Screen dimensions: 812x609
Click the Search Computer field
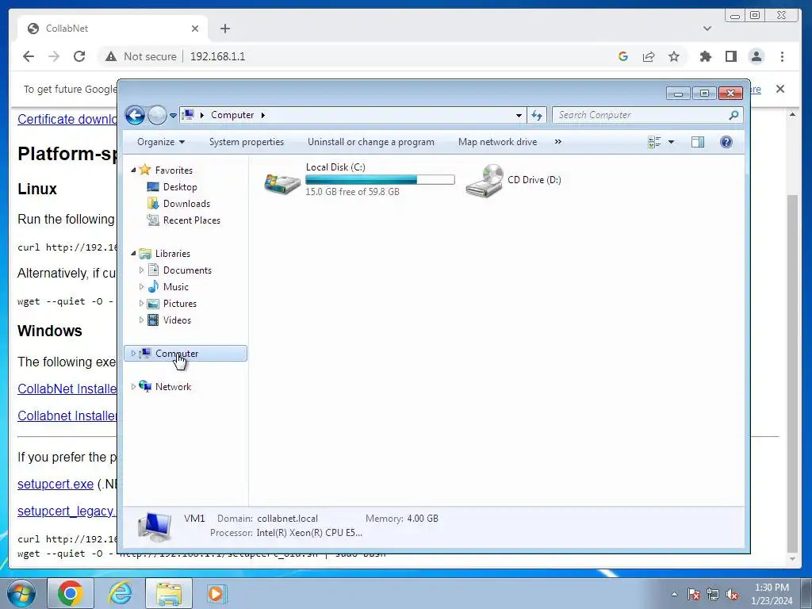click(647, 115)
